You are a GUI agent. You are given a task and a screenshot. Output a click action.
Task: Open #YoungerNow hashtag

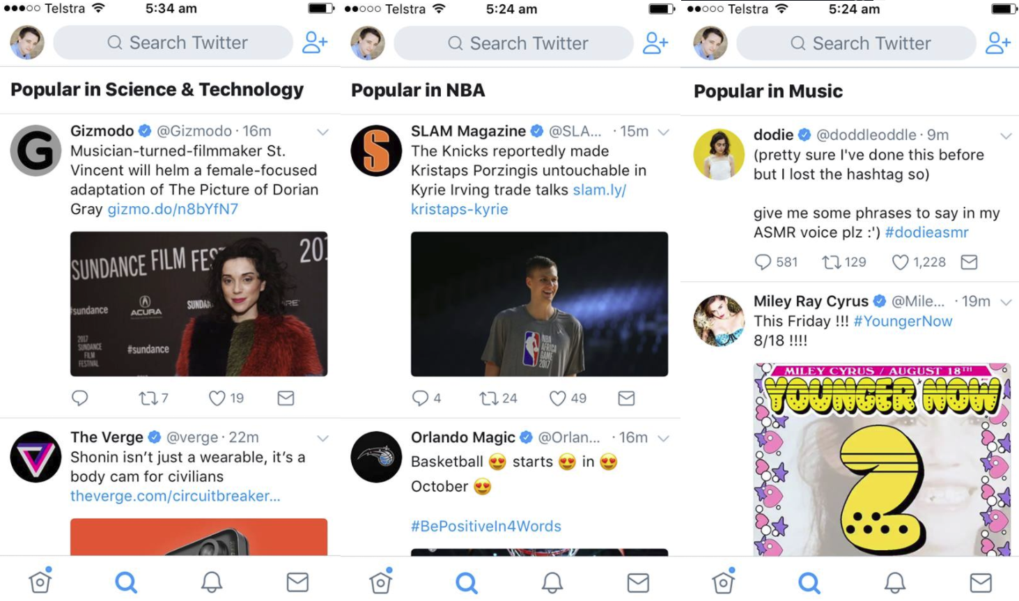pos(903,321)
